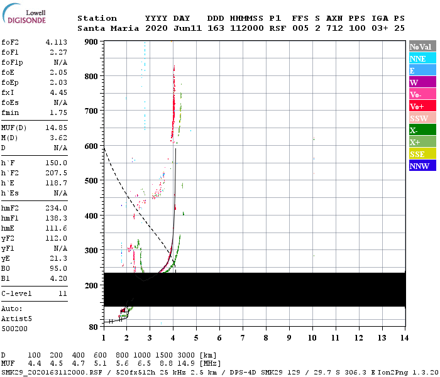Click the 14 MHz frequency axis label
440x377 pixels.
405,338
